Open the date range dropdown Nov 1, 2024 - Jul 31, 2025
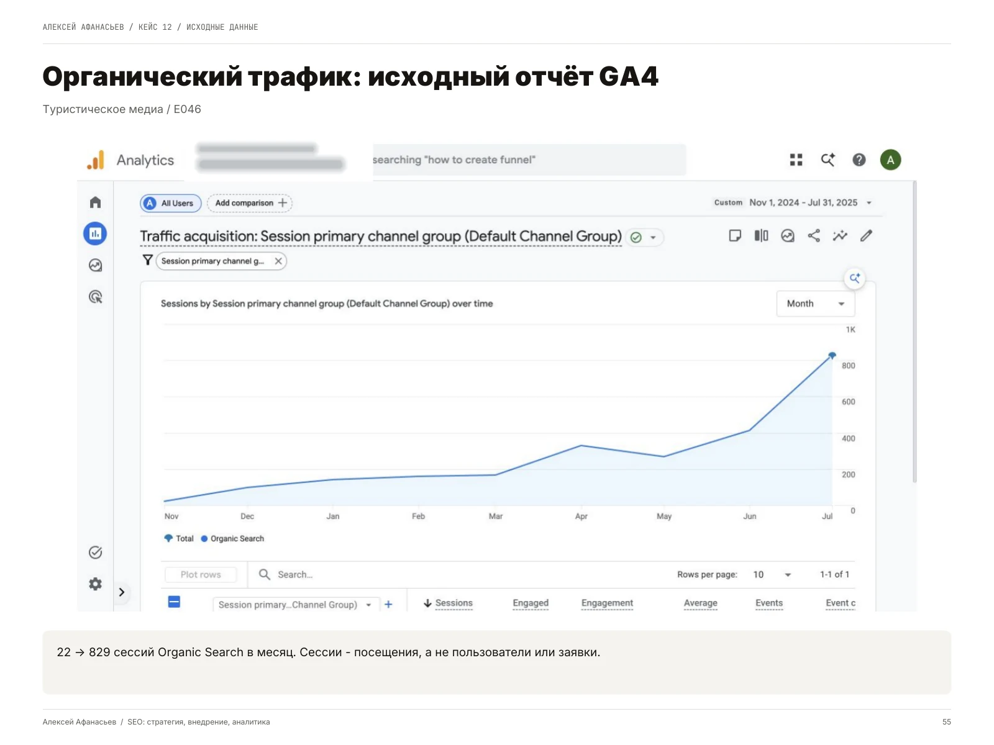Screen dimensions: 994x745 click(x=804, y=202)
